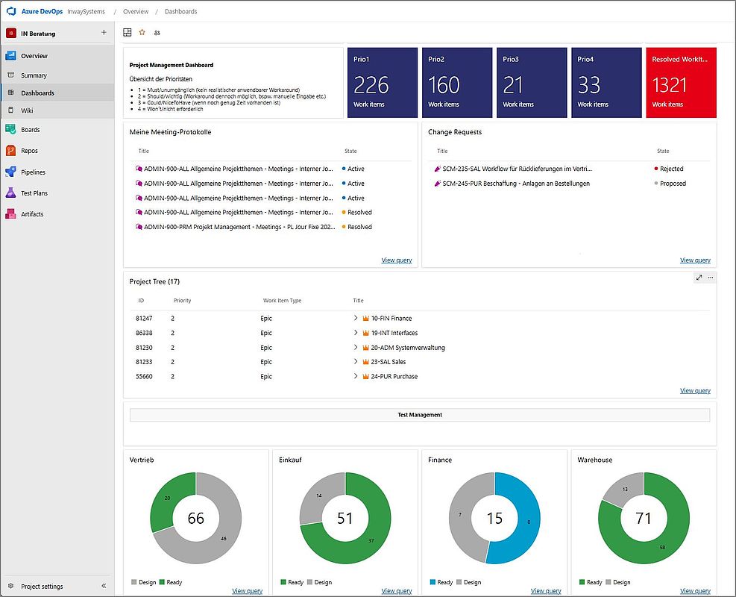Expand the 23-SAL Sales epic

pyautogui.click(x=356, y=362)
